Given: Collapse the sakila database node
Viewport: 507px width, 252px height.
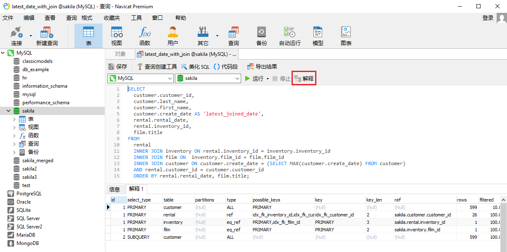Looking at the screenshot, I should point(8,111).
